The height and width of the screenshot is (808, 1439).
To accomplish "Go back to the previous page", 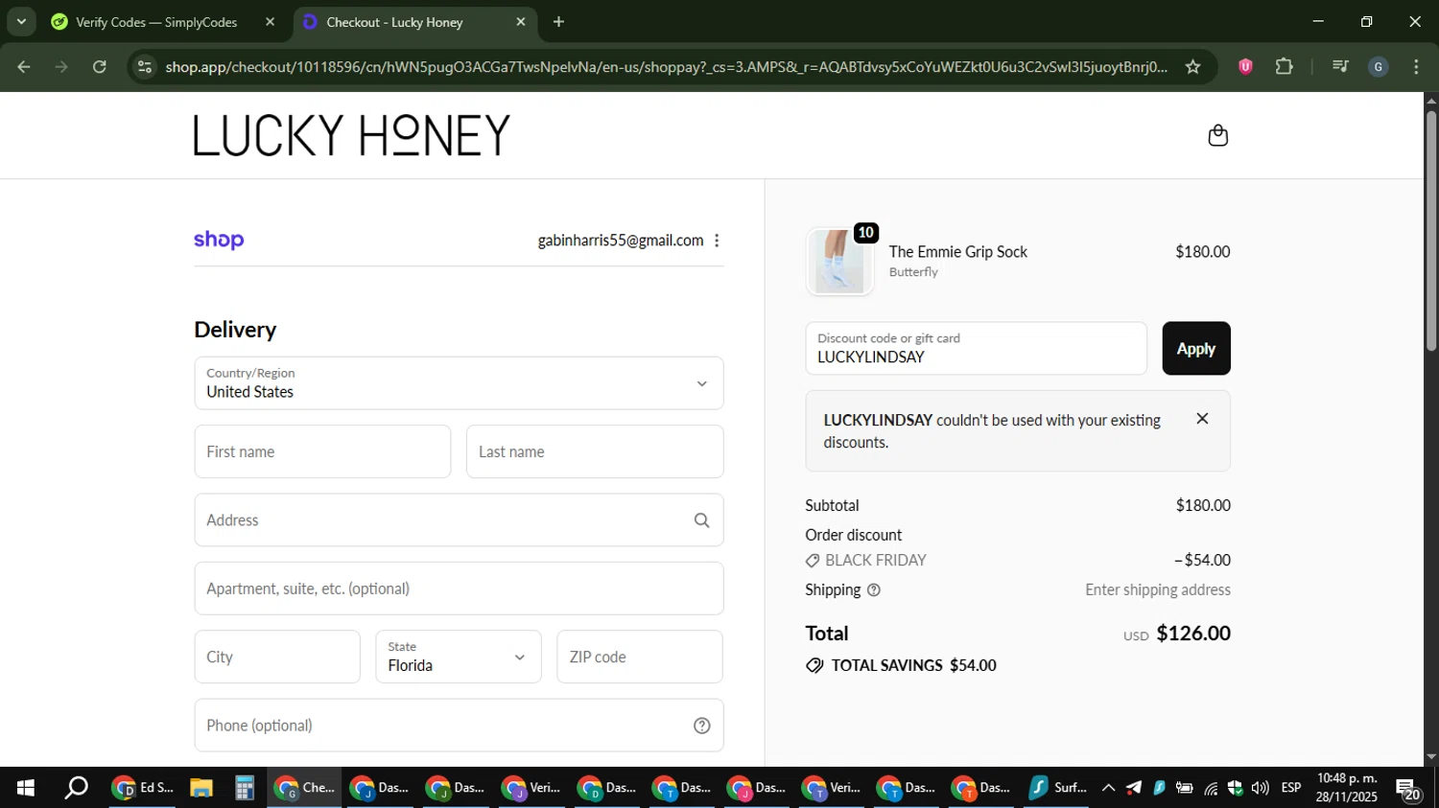I will click(x=24, y=66).
